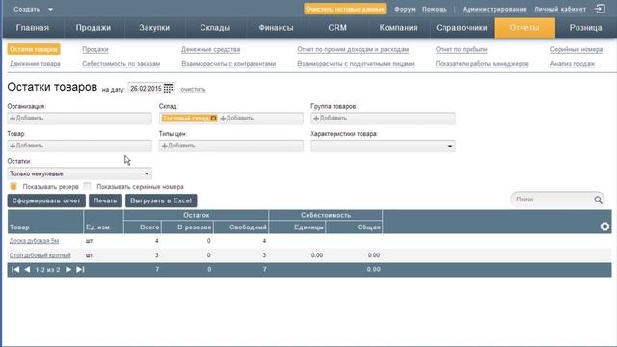Click очистить date link
The image size is (617, 347).
click(193, 89)
